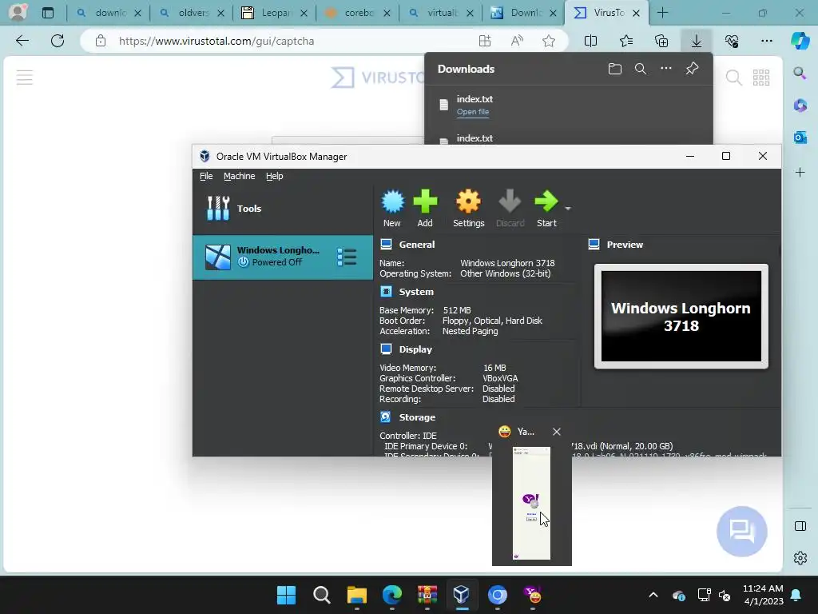Pin the Downloads panel
The image size is (818, 614).
[x=692, y=69]
